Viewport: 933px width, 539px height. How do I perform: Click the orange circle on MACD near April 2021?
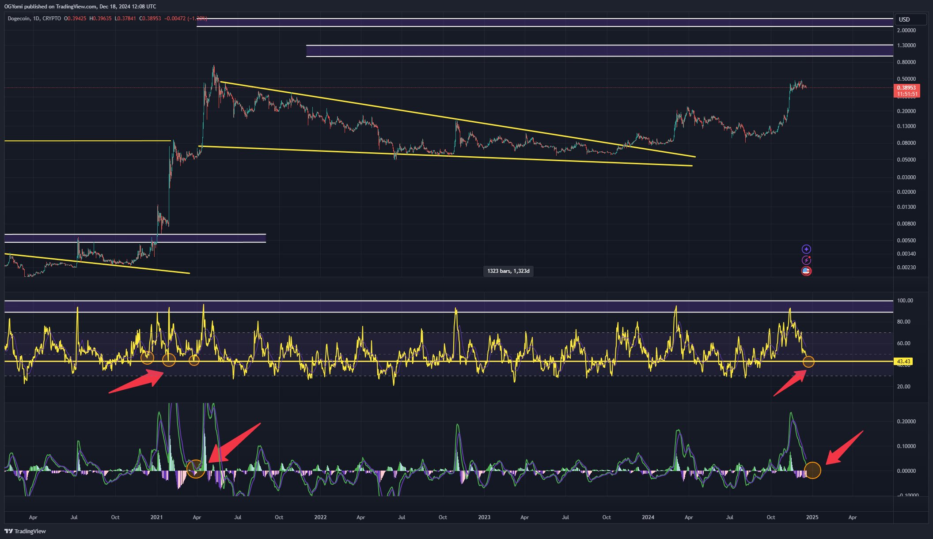(196, 469)
